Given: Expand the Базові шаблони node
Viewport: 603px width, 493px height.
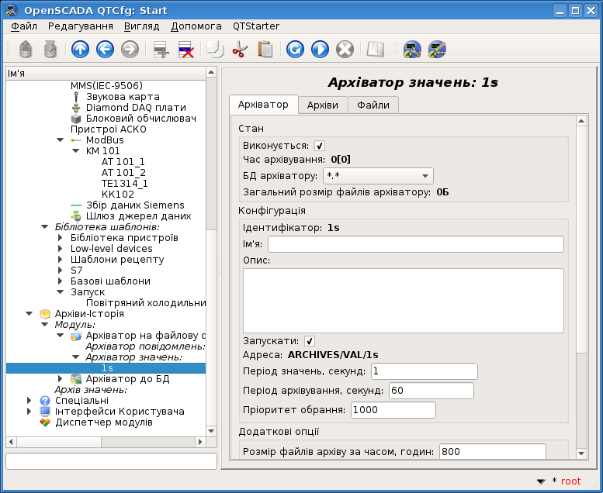Looking at the screenshot, I should tap(61, 281).
